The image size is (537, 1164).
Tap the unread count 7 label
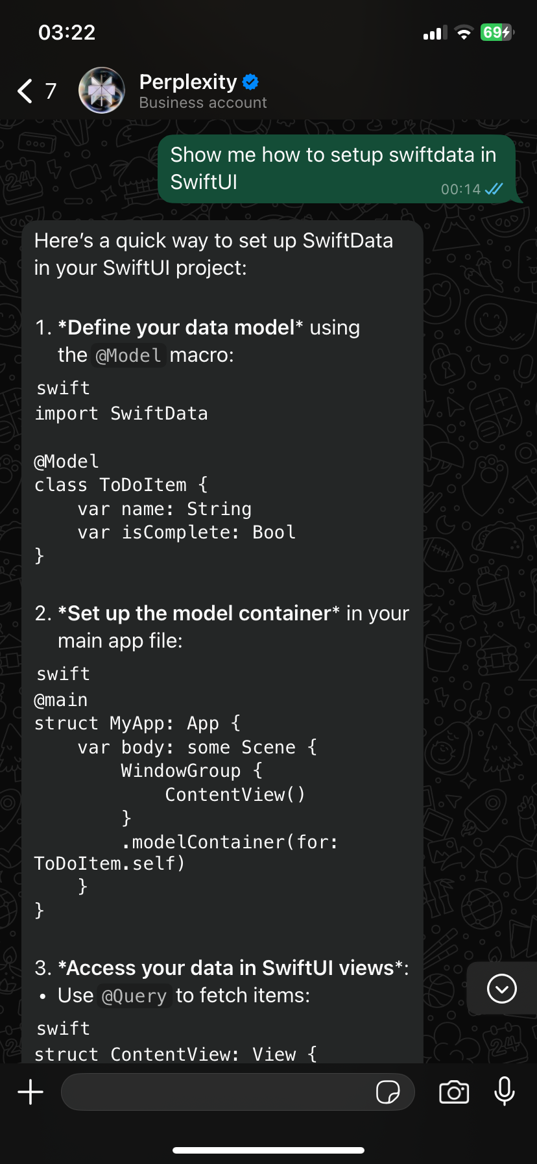[x=51, y=91]
